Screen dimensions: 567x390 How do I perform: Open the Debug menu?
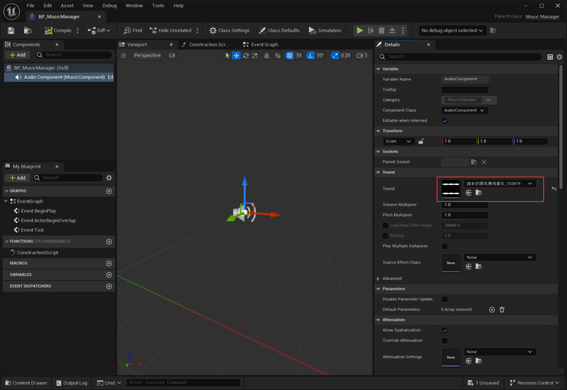(109, 6)
